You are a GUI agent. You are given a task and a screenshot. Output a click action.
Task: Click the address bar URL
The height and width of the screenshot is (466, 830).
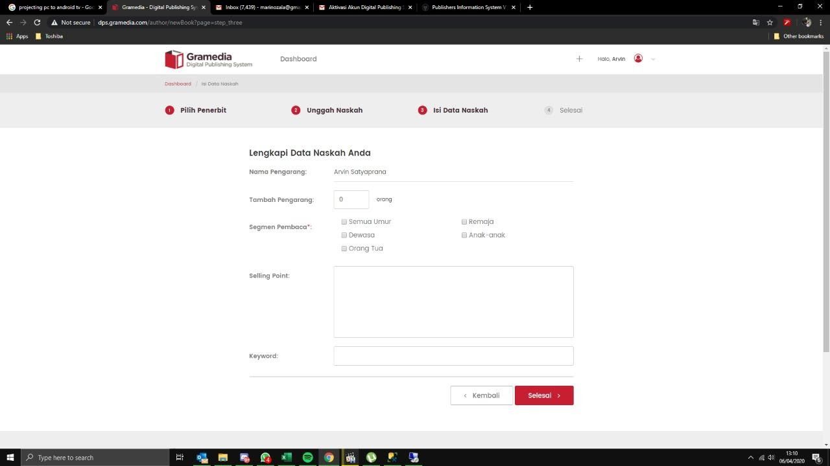[170, 22]
